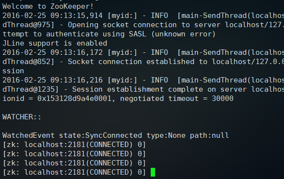Click 'Socket connection established' text
Viewport: 284px width, 179px height.
pyautogui.click(x=131, y=62)
